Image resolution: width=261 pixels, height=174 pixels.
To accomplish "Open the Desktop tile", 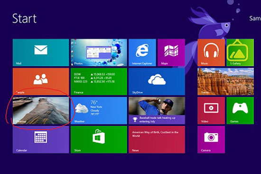I will [41, 111].
